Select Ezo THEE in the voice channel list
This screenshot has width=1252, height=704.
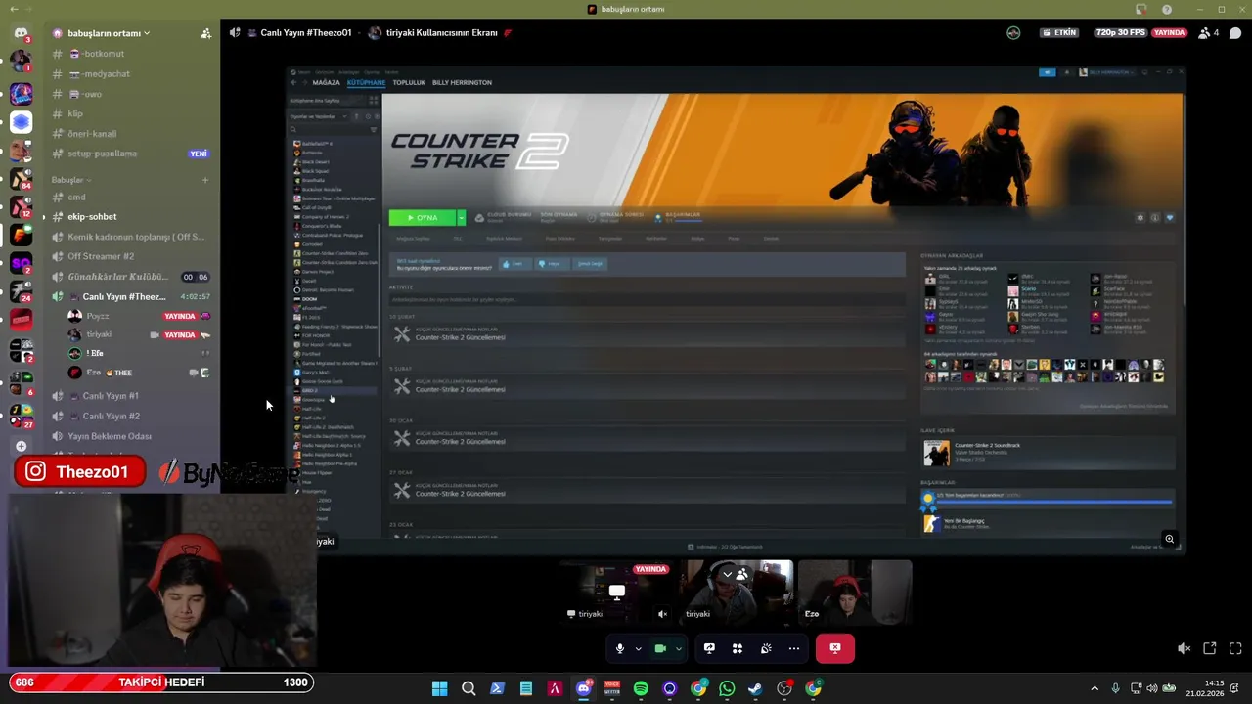pyautogui.click(x=137, y=373)
